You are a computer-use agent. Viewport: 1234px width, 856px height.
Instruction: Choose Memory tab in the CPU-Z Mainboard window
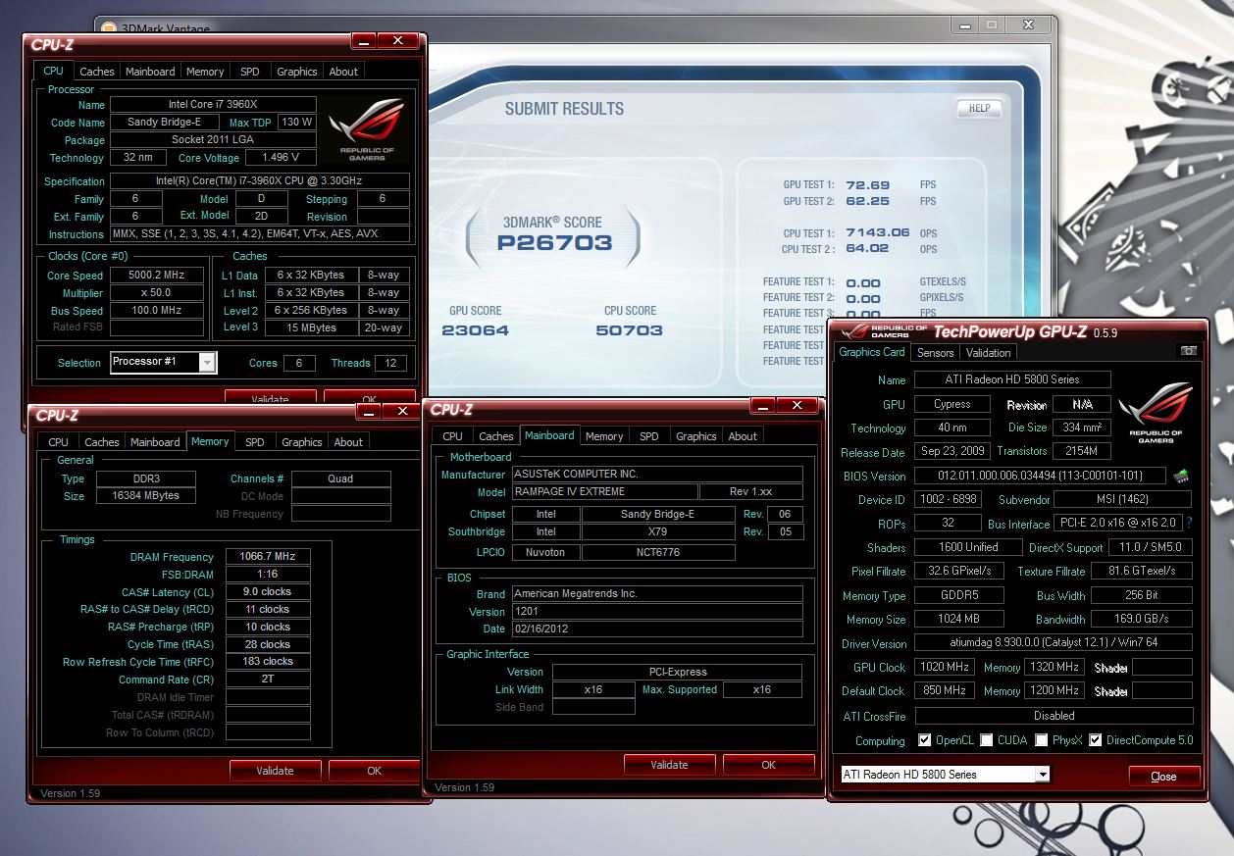click(x=604, y=436)
